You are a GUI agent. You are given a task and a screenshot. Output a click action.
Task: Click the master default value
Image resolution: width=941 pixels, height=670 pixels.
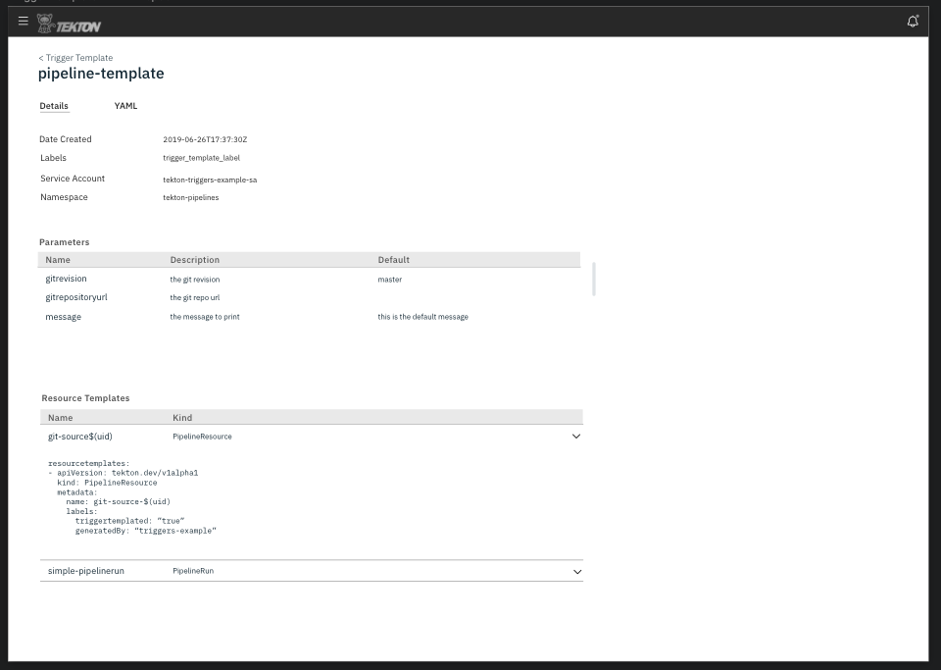pyautogui.click(x=390, y=280)
